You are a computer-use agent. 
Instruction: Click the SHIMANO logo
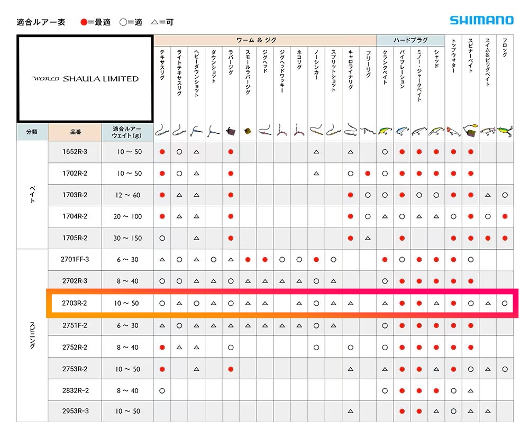tap(481, 20)
